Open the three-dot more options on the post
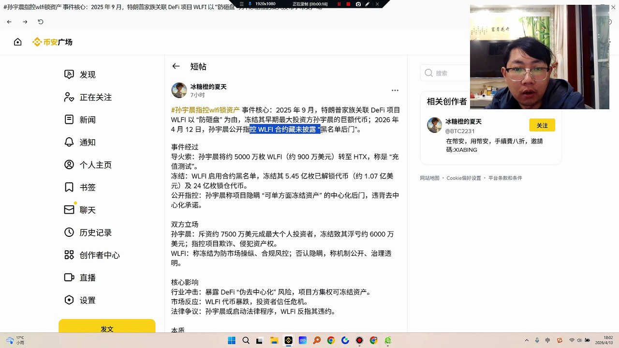The height and width of the screenshot is (348, 619). pyautogui.click(x=395, y=90)
